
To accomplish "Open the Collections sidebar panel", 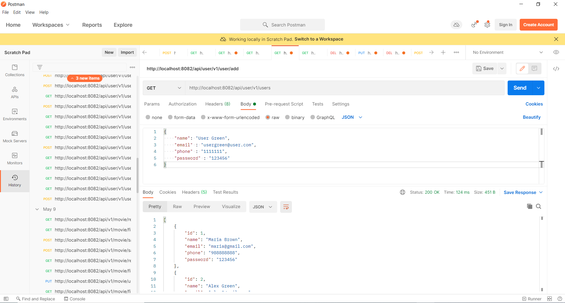I will [x=15, y=71].
